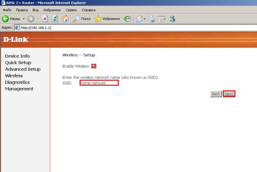Expand the Mail icon dropdown arrow

pos(145,18)
